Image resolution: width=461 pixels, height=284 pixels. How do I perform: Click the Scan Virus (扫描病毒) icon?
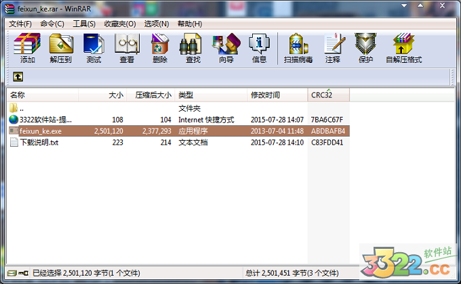[x=298, y=44]
